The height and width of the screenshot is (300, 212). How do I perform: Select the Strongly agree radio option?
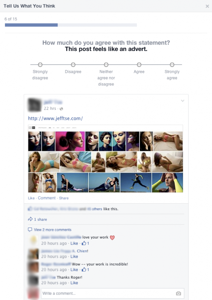[172, 64]
